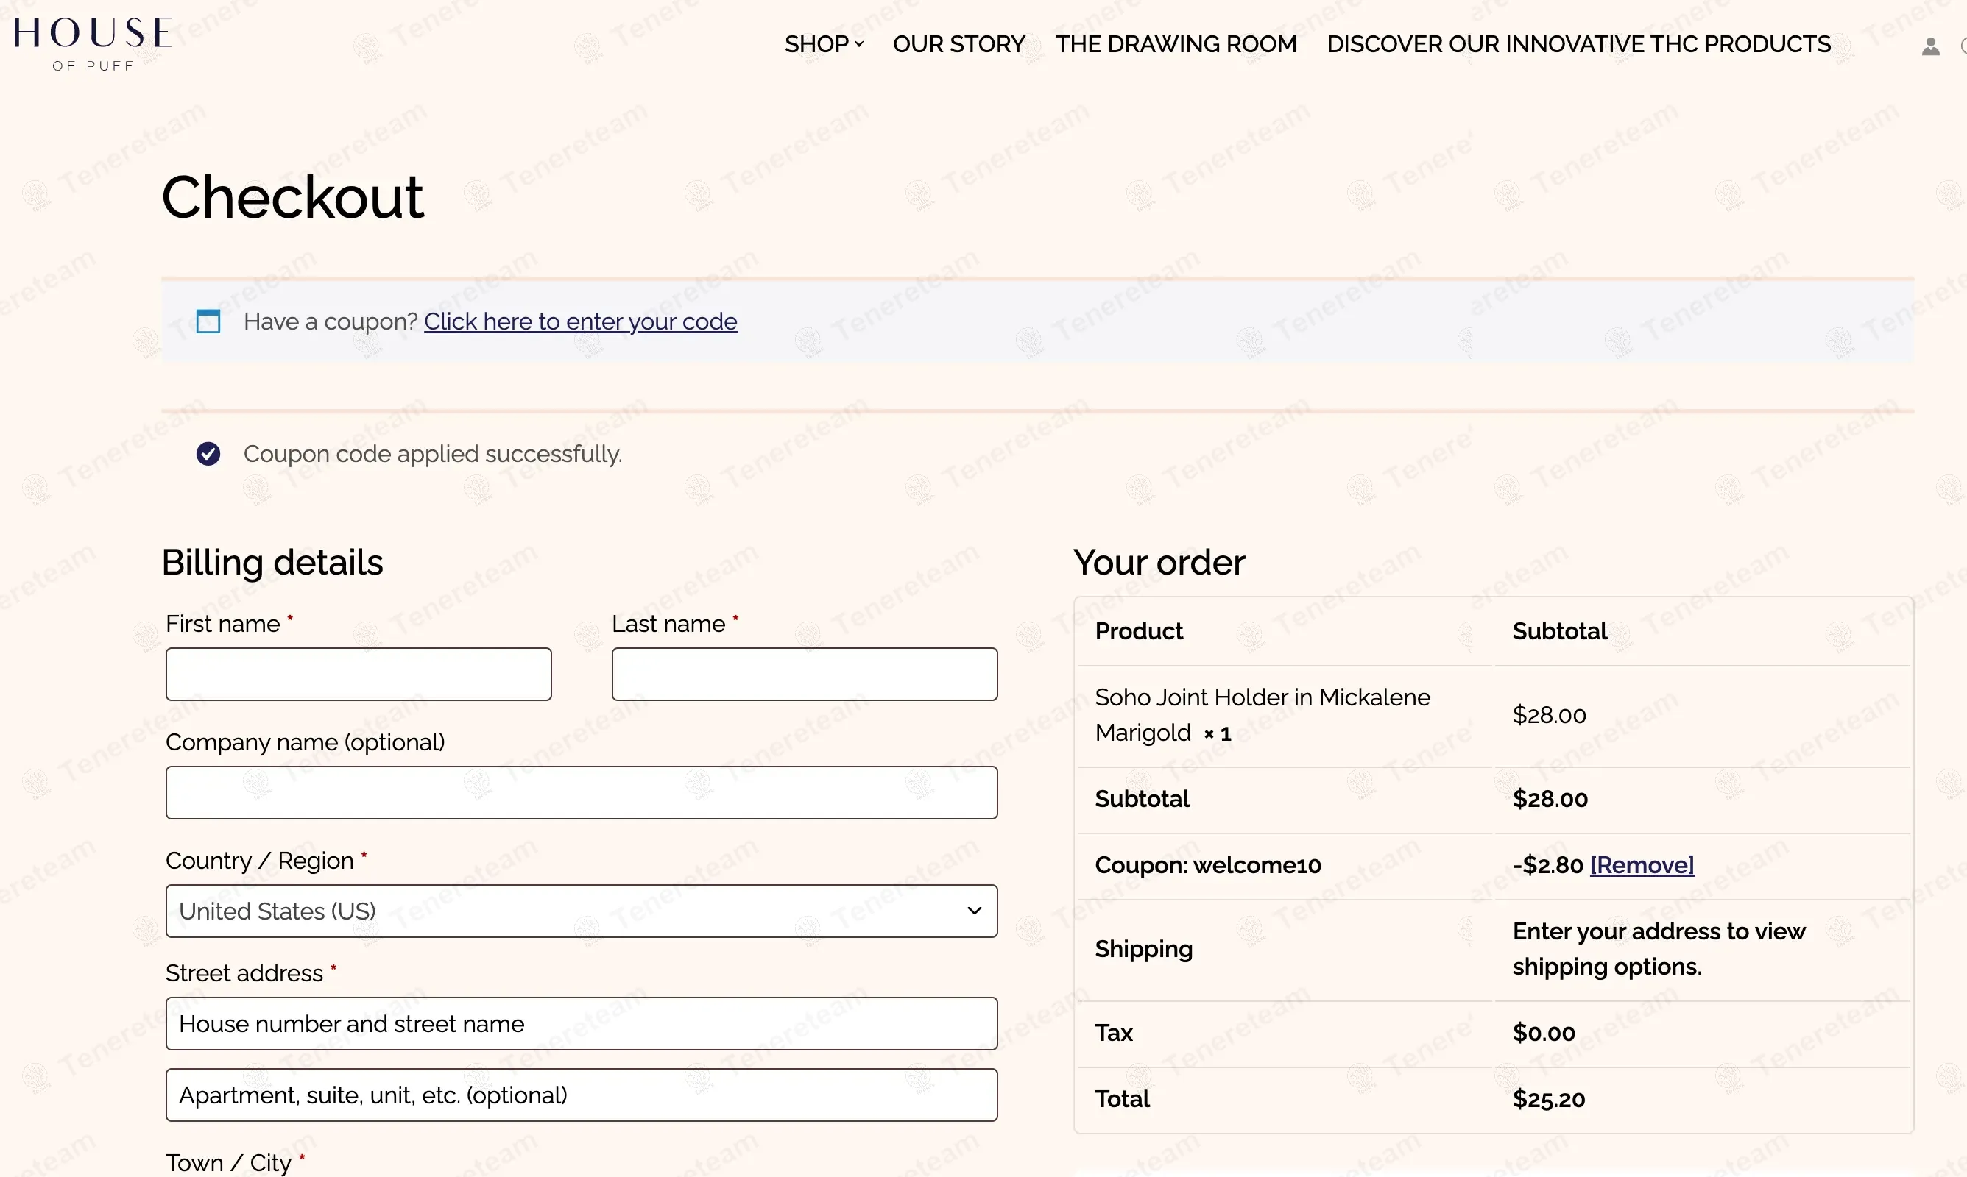The width and height of the screenshot is (1967, 1177).
Task: Click the Apartment, suite, unit field
Action: tap(581, 1095)
